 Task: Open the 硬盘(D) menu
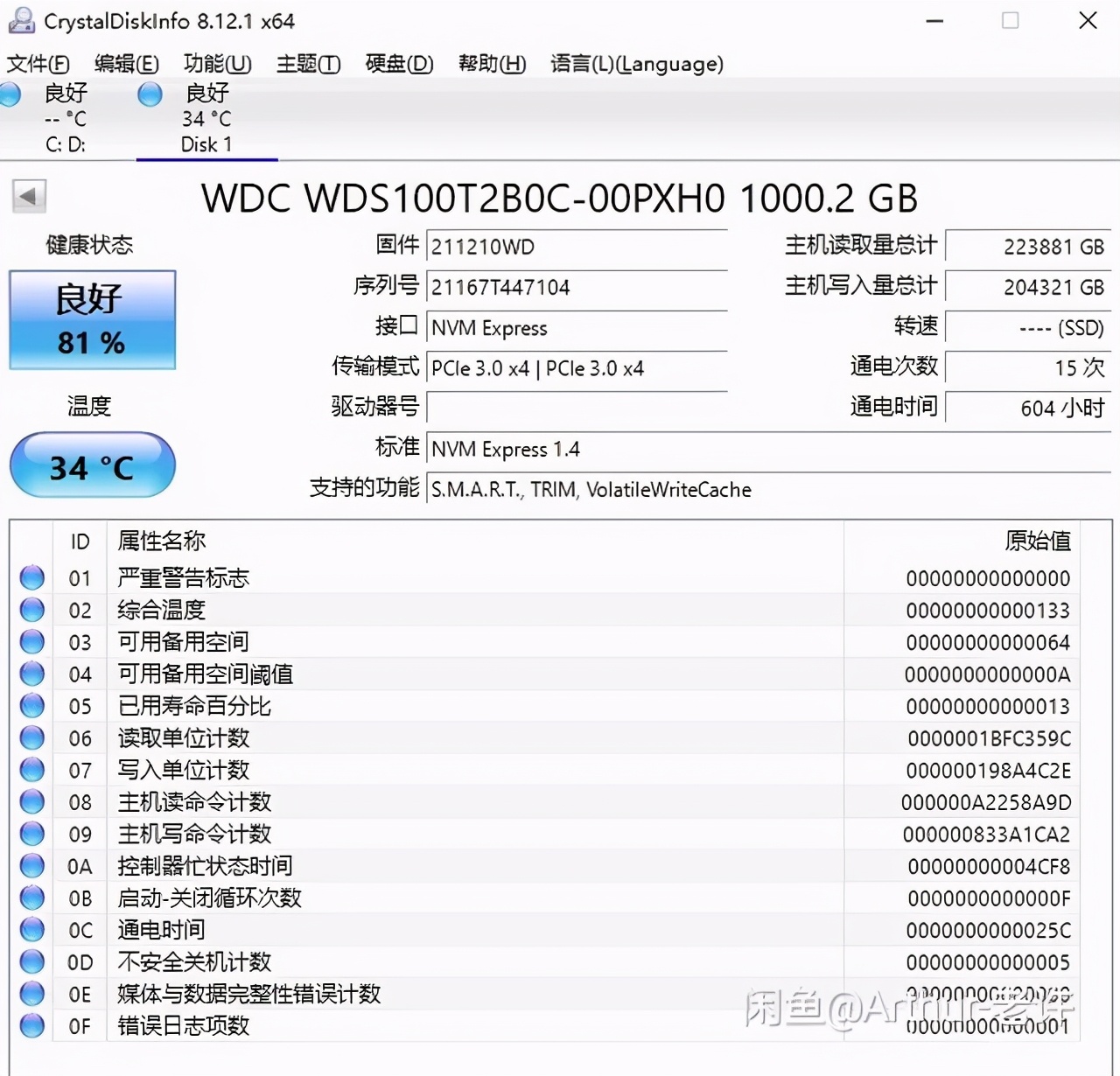(x=399, y=63)
